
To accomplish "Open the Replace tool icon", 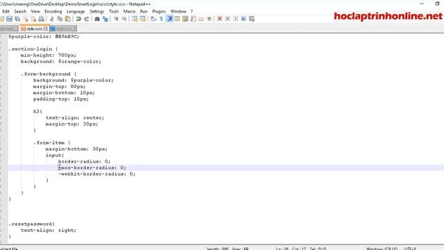I will [x=105, y=19].
